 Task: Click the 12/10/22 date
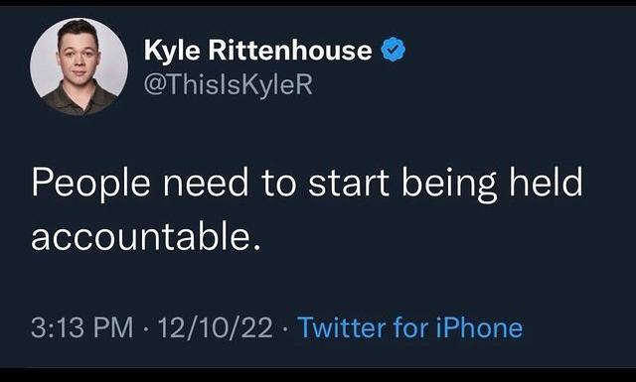click(215, 327)
